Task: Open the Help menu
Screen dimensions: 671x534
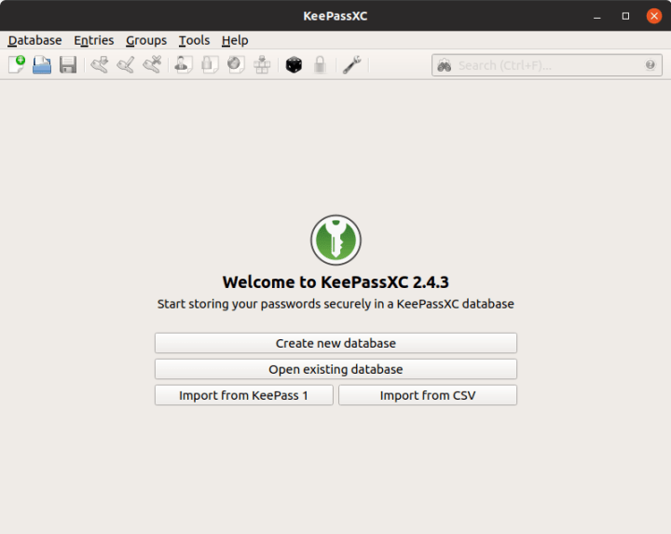Action: pyautogui.click(x=235, y=40)
